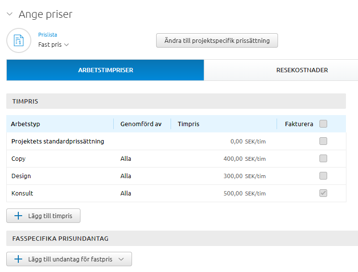Sort by Arbetstyp column header
Viewport: 358px width, 272px height.
[26, 124]
